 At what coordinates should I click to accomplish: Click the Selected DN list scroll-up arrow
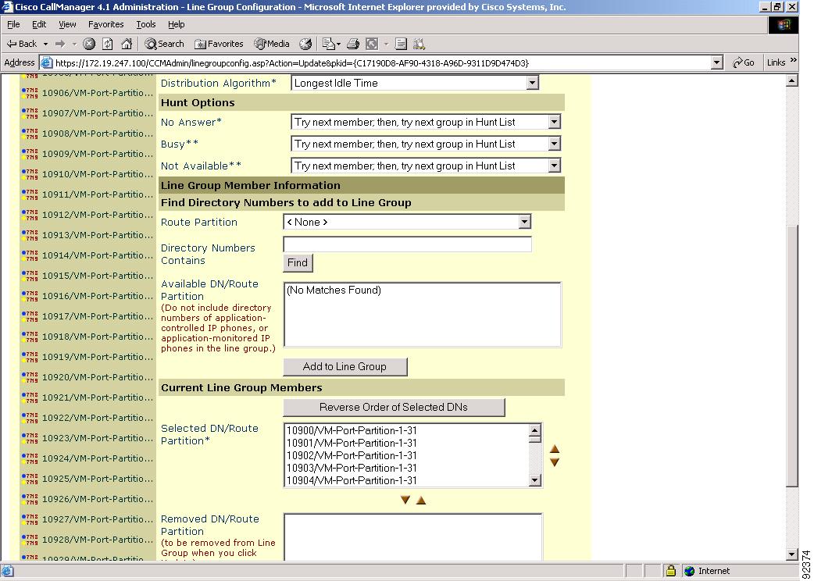point(534,430)
